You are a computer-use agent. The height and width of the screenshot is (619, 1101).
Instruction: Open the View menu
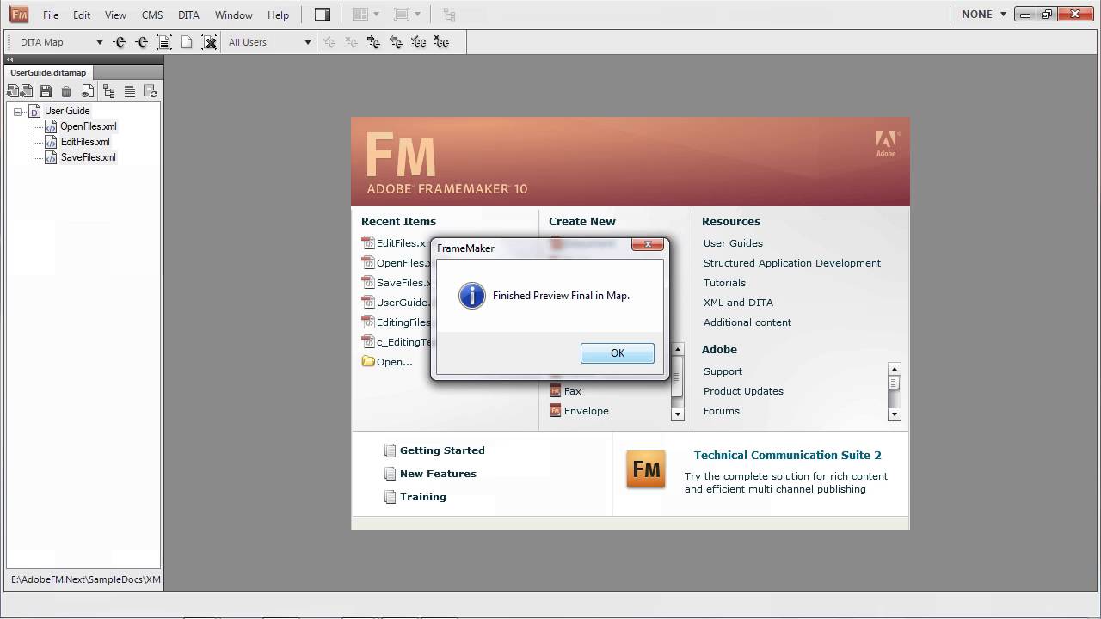(115, 15)
